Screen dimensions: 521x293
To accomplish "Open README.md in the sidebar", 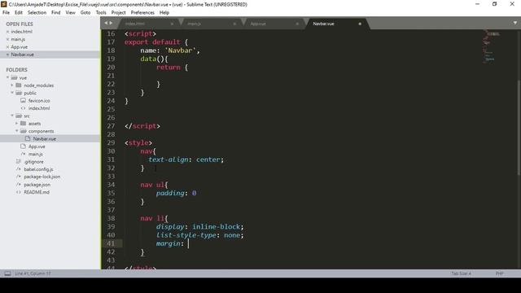I will coord(37,192).
